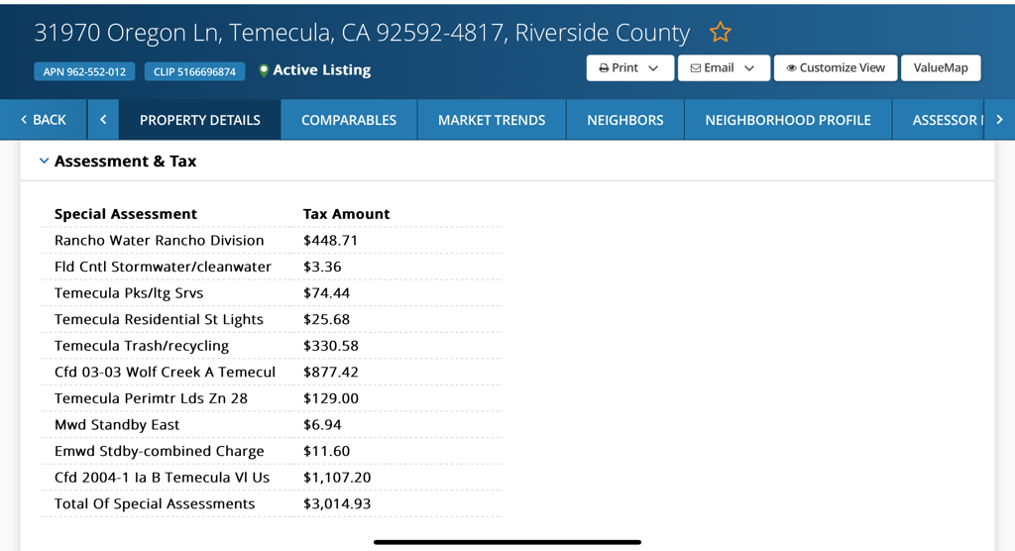Tap the home indicator bar at bottom
The height and width of the screenshot is (551, 1015).
pos(507,542)
